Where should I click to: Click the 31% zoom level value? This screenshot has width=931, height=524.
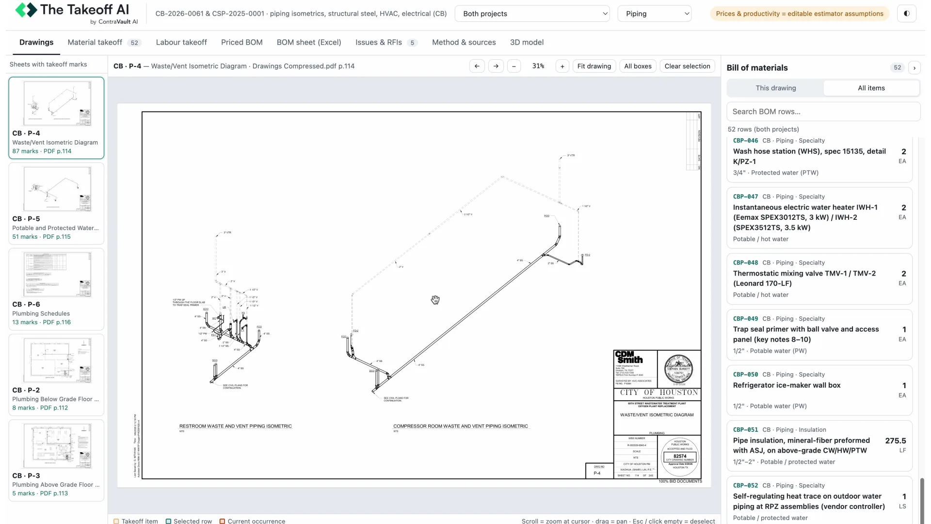point(538,66)
